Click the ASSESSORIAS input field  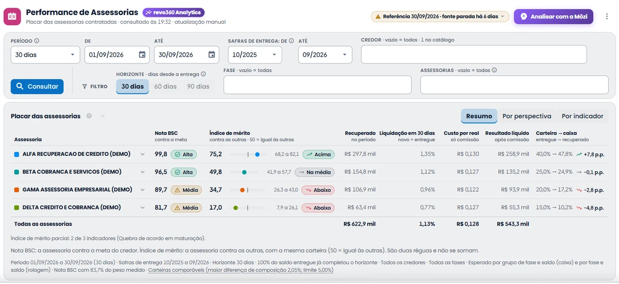[514, 85]
